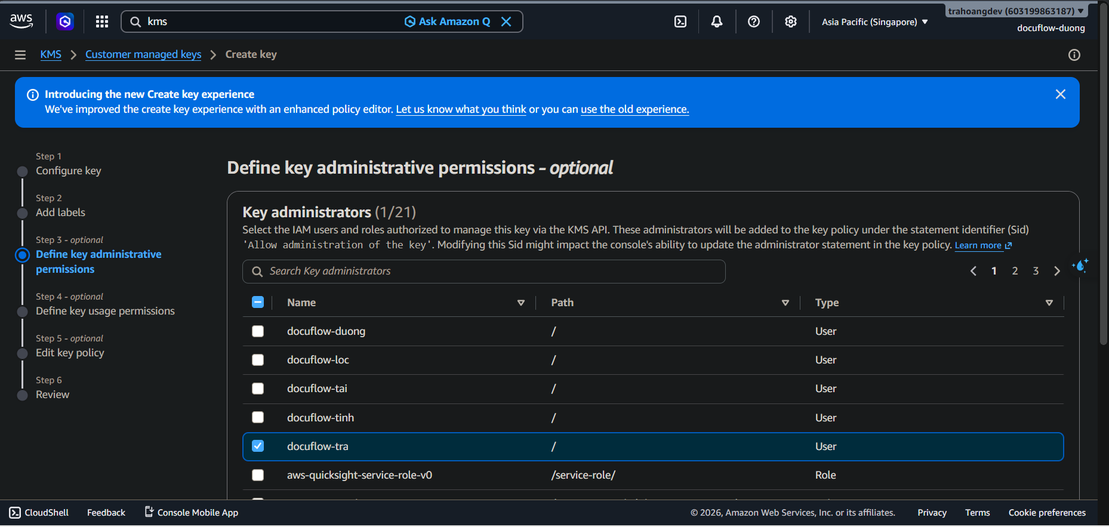Click the copyright notice in the footer

[793, 513]
